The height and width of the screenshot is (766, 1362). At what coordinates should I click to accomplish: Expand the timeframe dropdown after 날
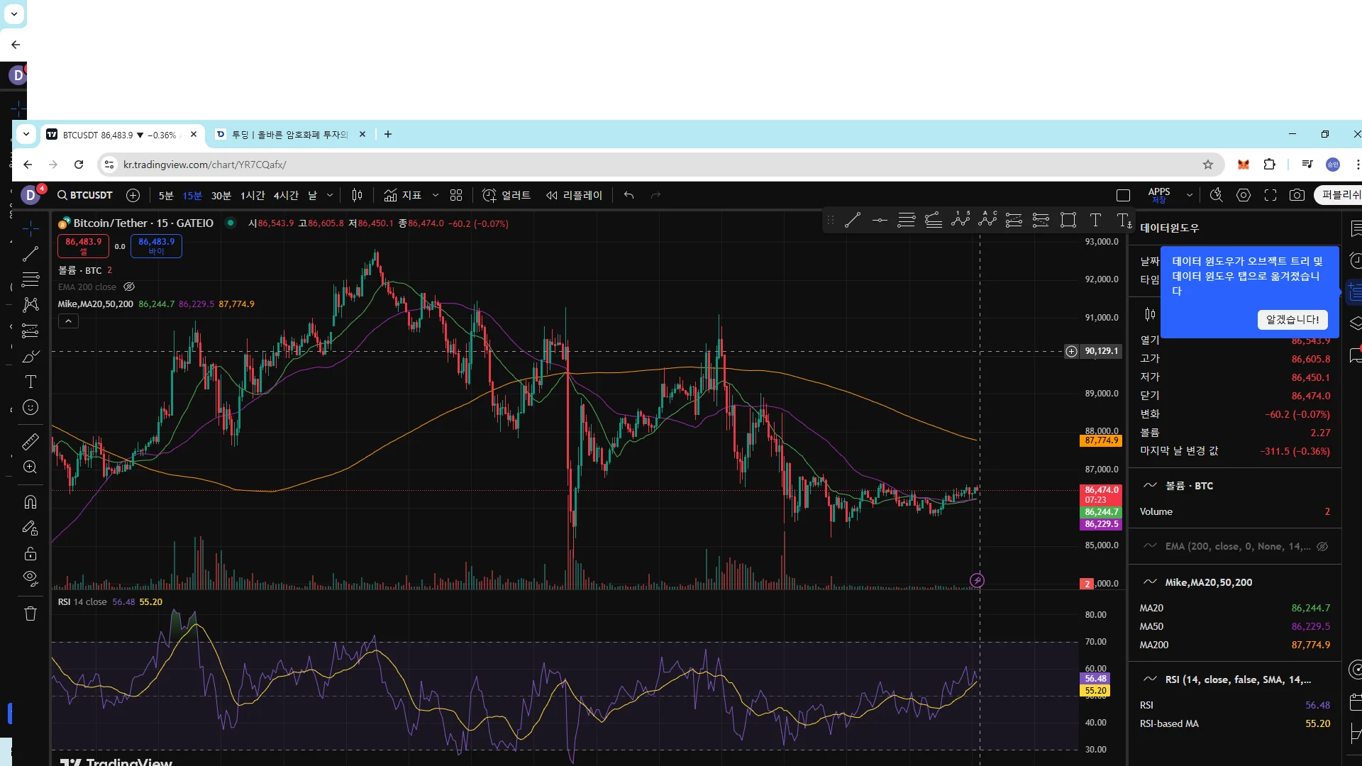tap(330, 195)
